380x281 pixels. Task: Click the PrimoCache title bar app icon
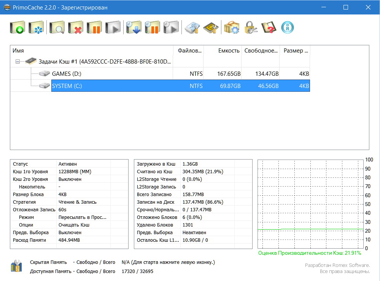coord(7,7)
